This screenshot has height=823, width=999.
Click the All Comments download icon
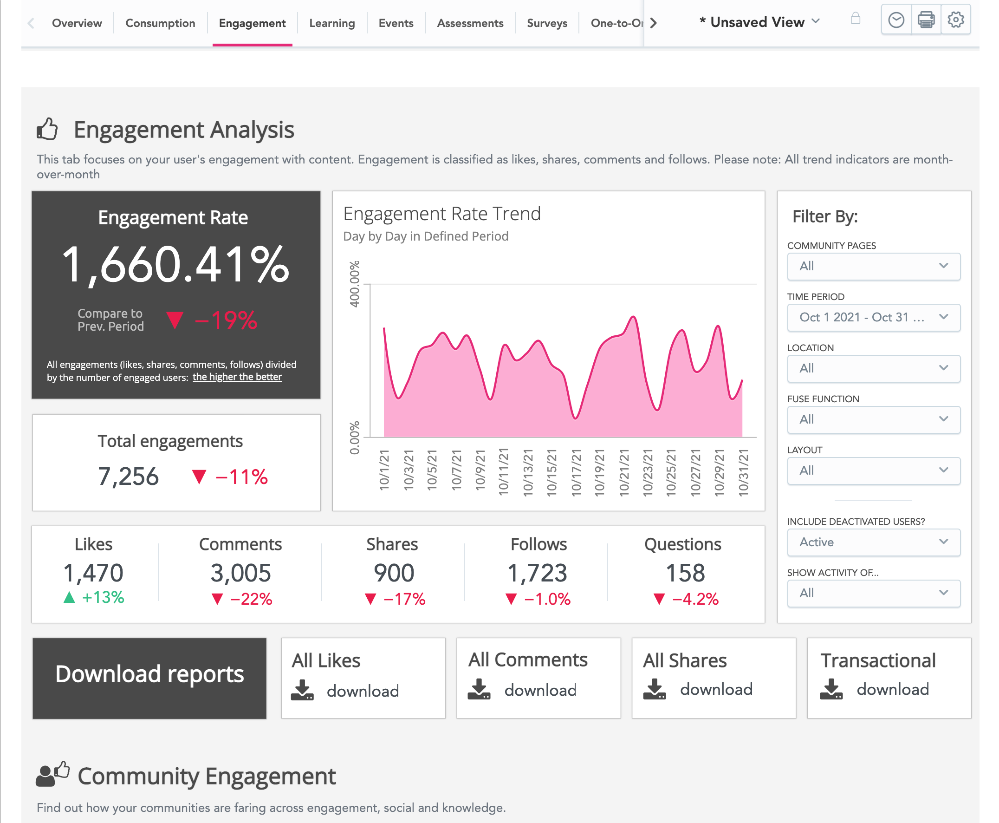point(479,689)
